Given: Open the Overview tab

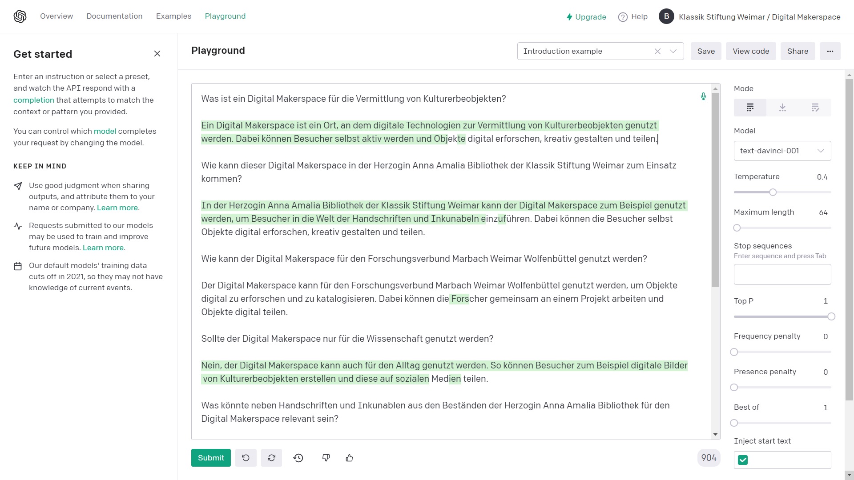Looking at the screenshot, I should [56, 16].
